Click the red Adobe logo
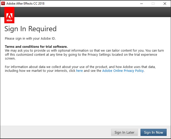171x139 pixels. 9,15
